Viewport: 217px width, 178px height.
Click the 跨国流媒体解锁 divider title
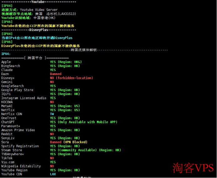point(84,50)
